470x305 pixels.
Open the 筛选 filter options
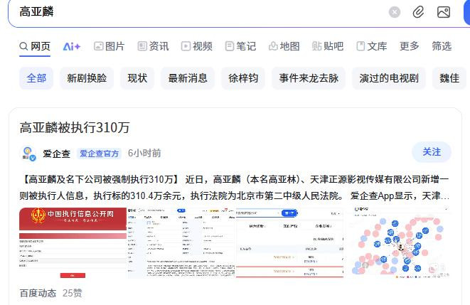(442, 46)
